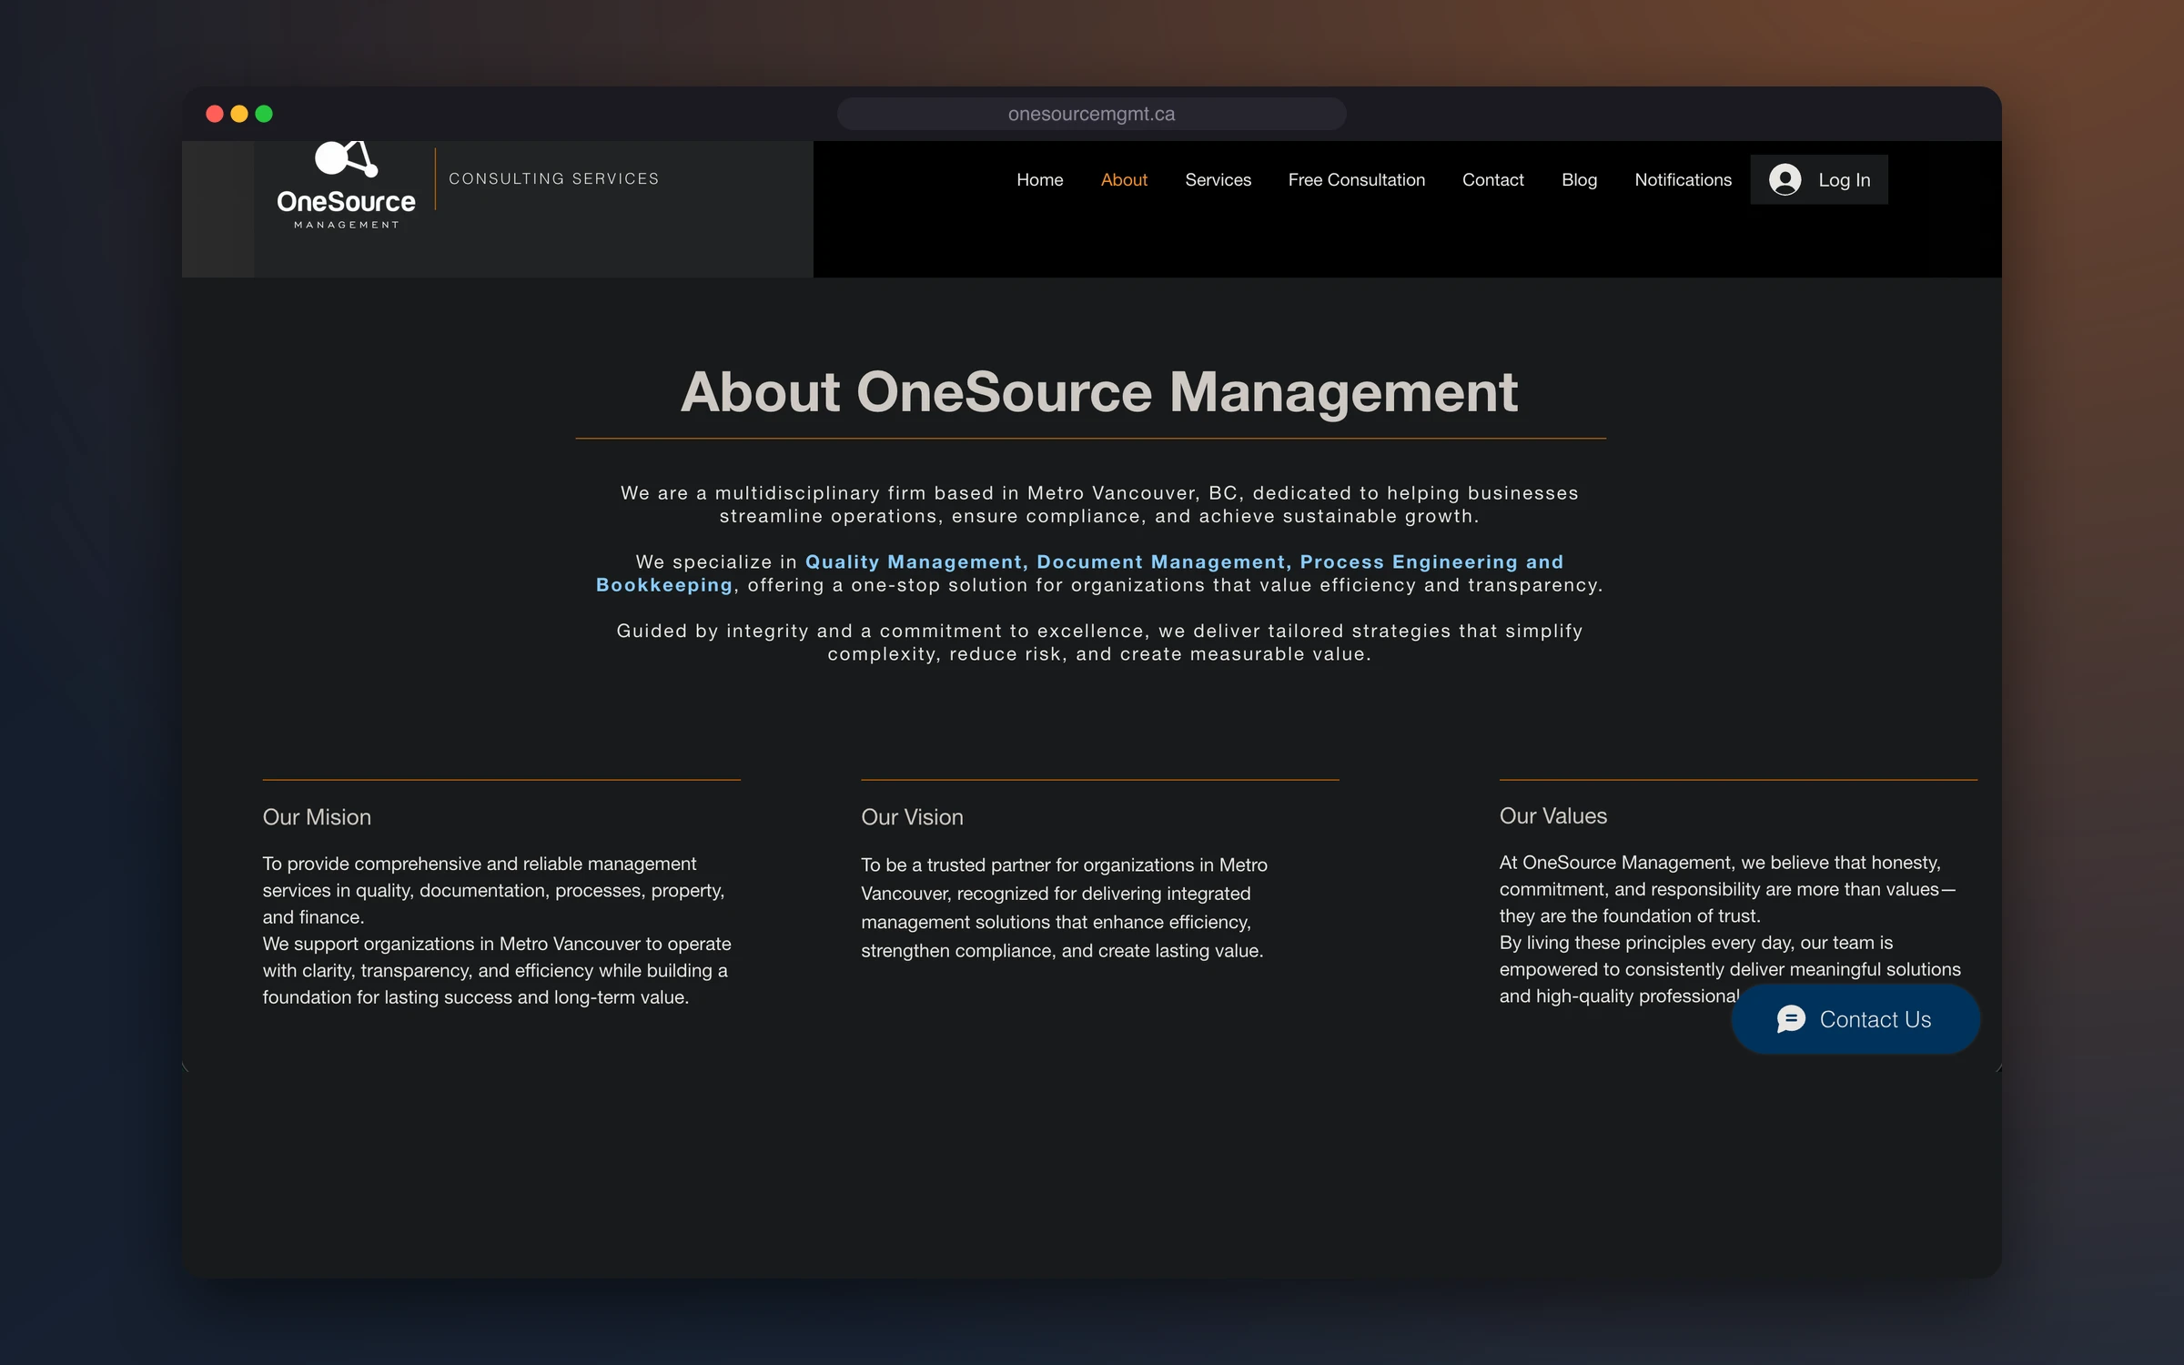This screenshot has height=1365, width=2184.
Task: Open the Contact nav link
Action: 1492,180
